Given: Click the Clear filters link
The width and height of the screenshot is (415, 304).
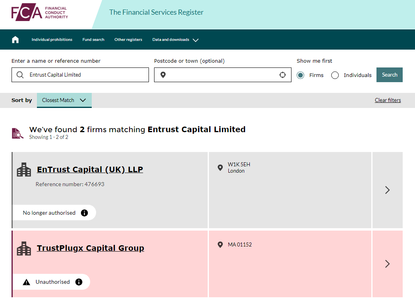Looking at the screenshot, I should pos(388,100).
